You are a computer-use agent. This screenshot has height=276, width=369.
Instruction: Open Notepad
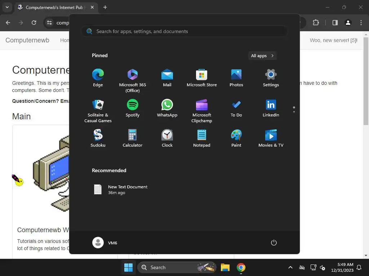pyautogui.click(x=202, y=138)
